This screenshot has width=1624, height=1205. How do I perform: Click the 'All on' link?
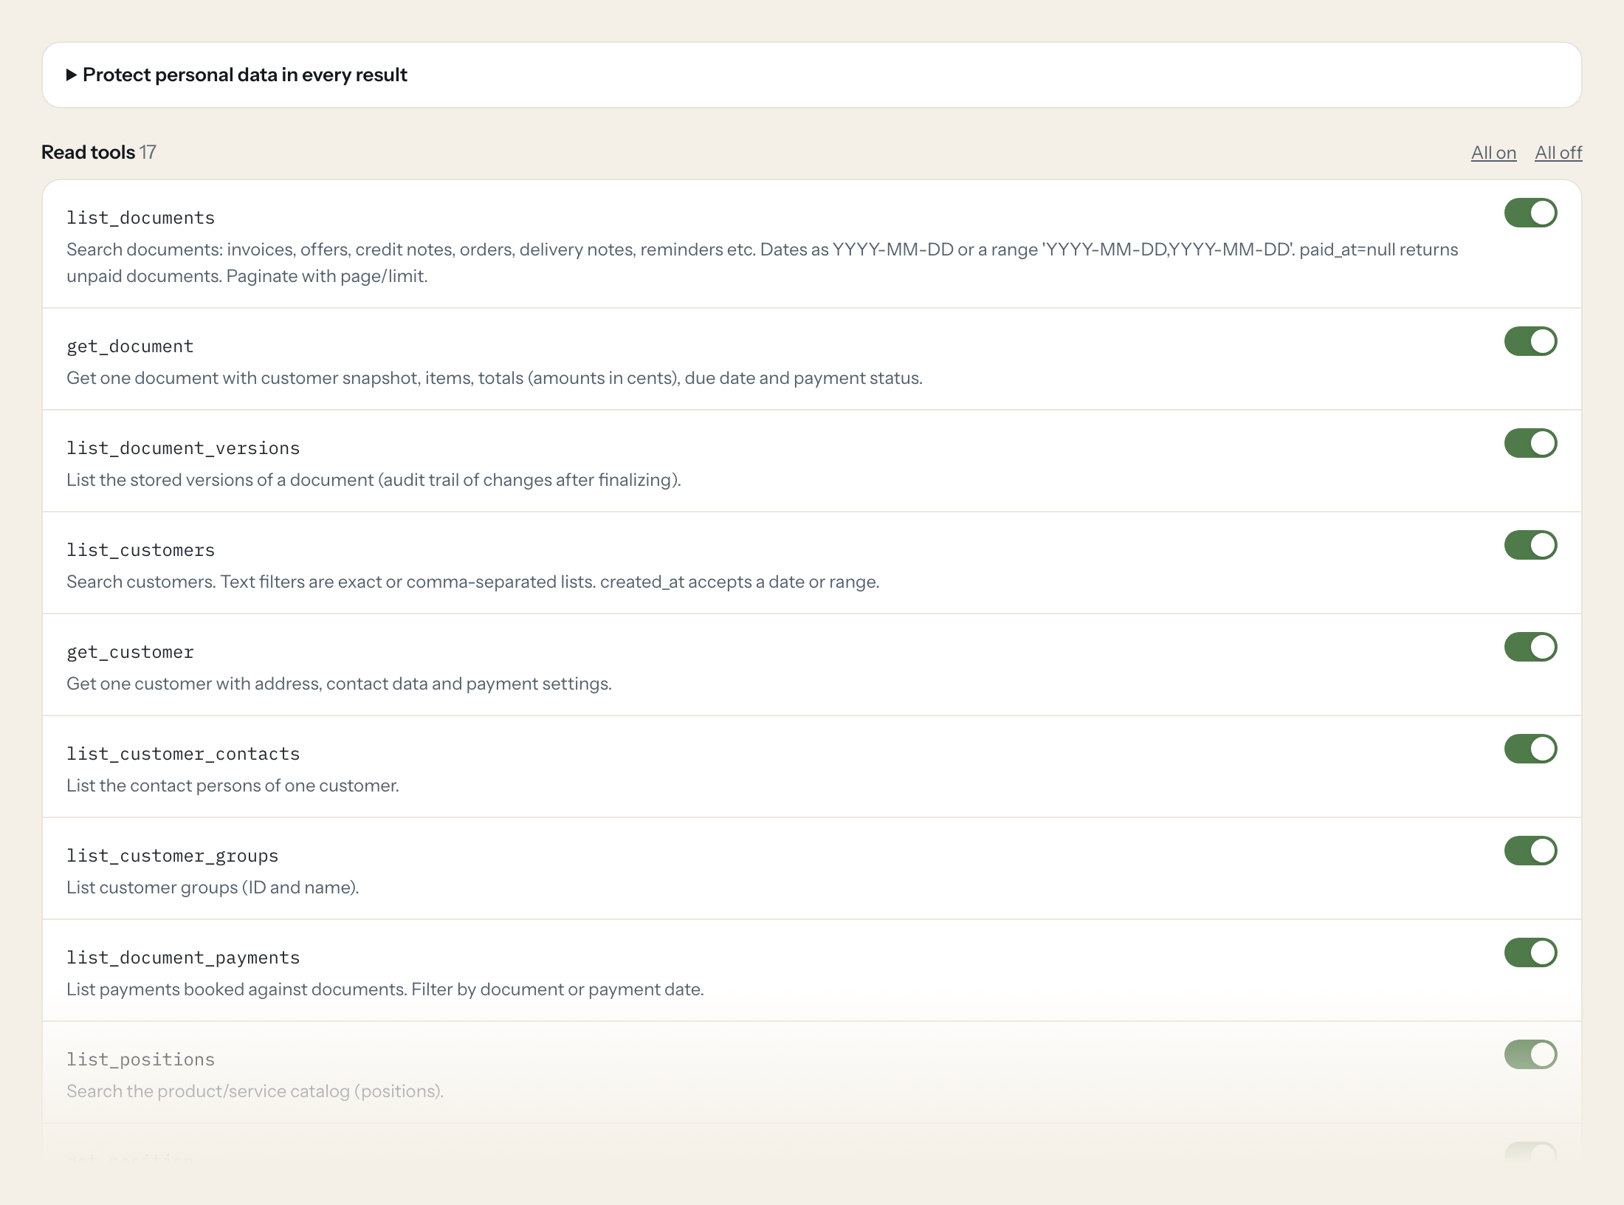[x=1493, y=153]
